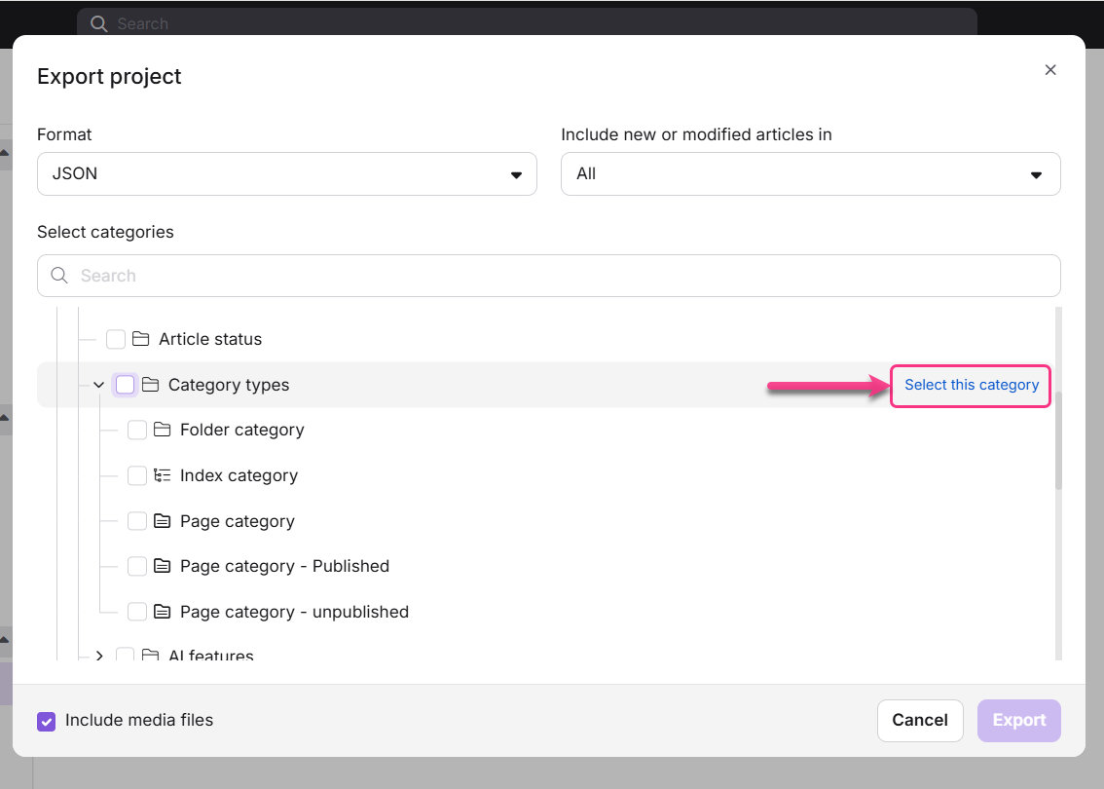This screenshot has height=789, width=1104.
Task: Expand the AI features tree node
Action: (98, 656)
